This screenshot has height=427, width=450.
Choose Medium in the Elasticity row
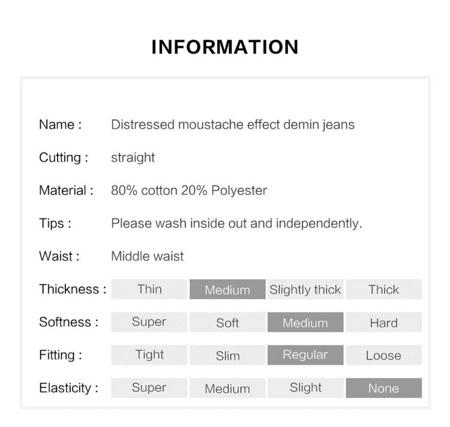click(x=227, y=388)
